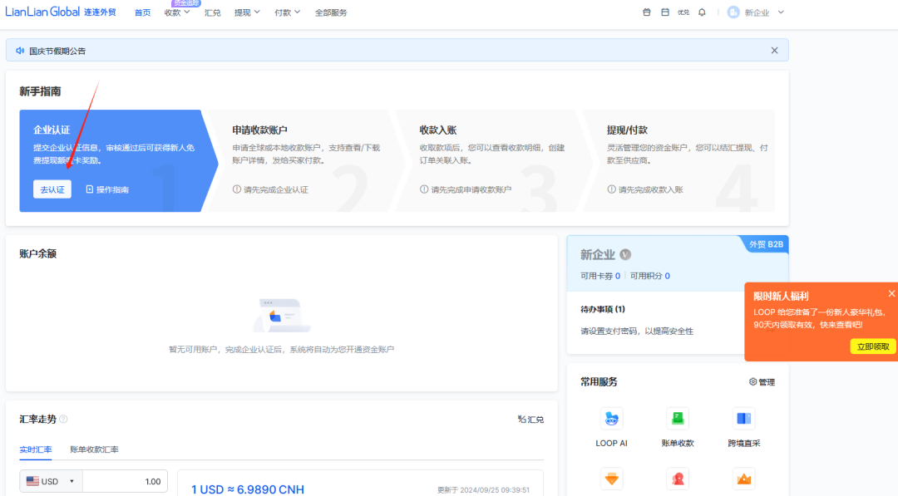The height and width of the screenshot is (496, 898).
Task: Open the 跨境直采 service icon
Action: coord(743,419)
